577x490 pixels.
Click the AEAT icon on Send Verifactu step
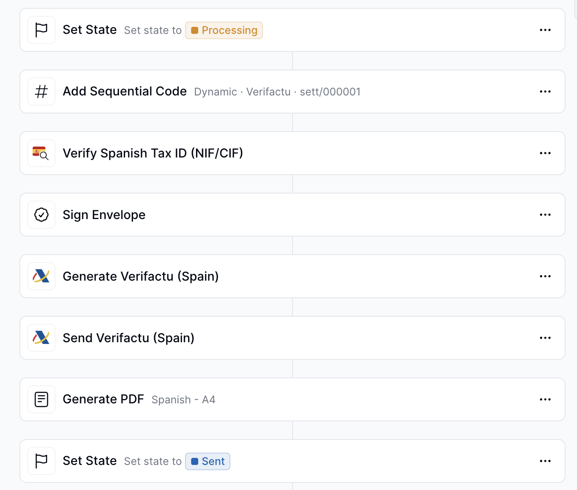pos(41,338)
